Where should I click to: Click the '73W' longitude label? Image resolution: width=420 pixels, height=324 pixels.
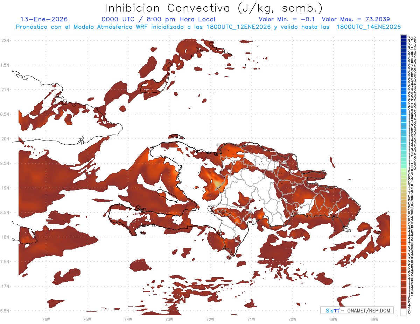tap(169, 319)
